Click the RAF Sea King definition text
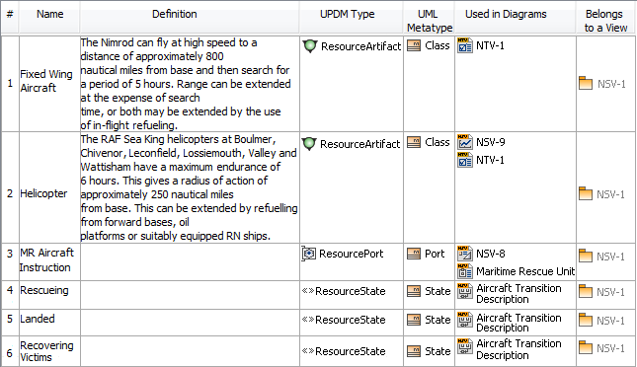 click(x=189, y=187)
